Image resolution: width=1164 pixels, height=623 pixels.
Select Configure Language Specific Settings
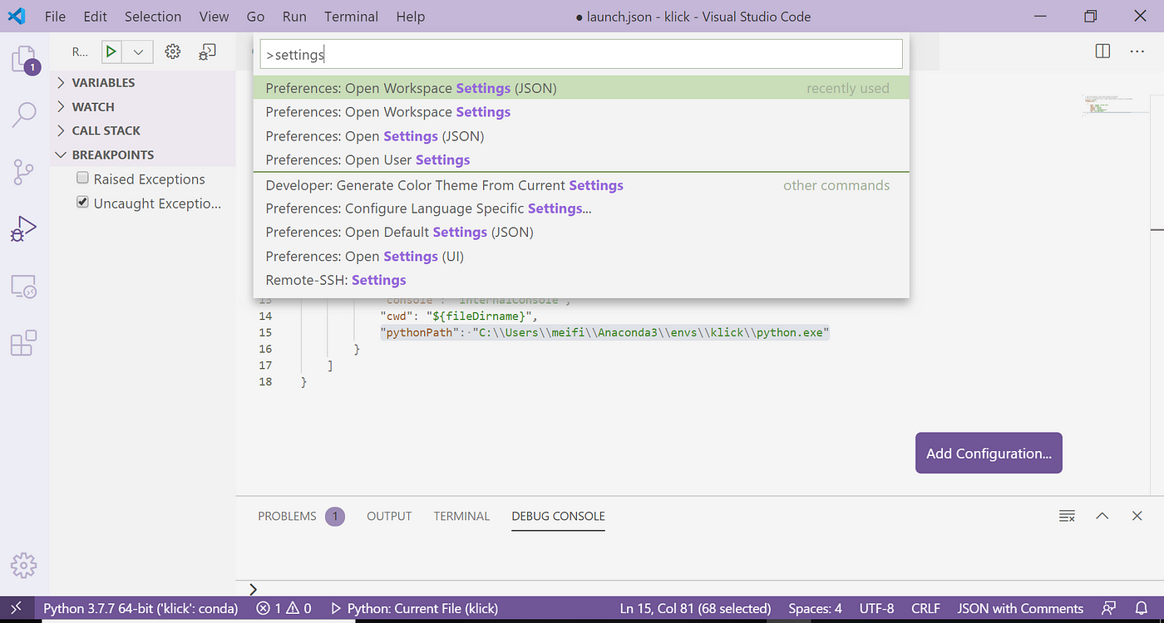tap(581, 208)
